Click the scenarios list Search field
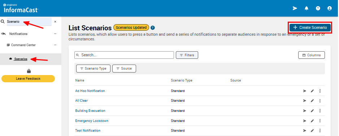Image resolution: width=339 pixels, height=136 pixels. [124, 55]
